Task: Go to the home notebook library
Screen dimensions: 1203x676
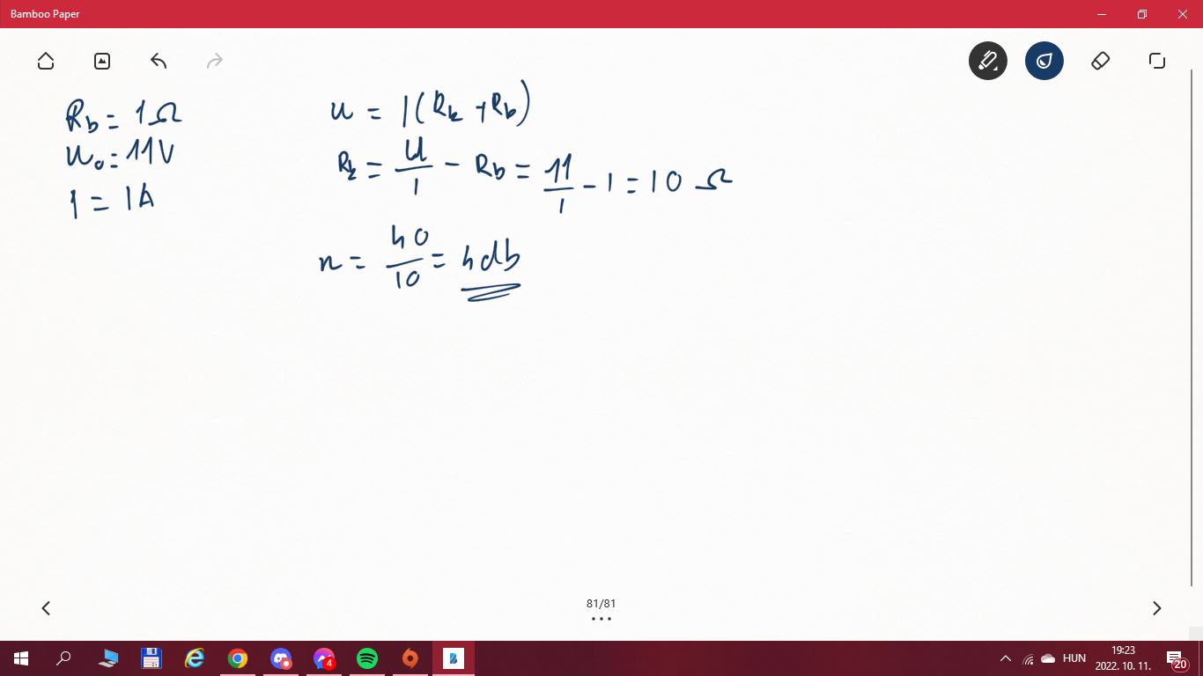Action: pyautogui.click(x=46, y=61)
